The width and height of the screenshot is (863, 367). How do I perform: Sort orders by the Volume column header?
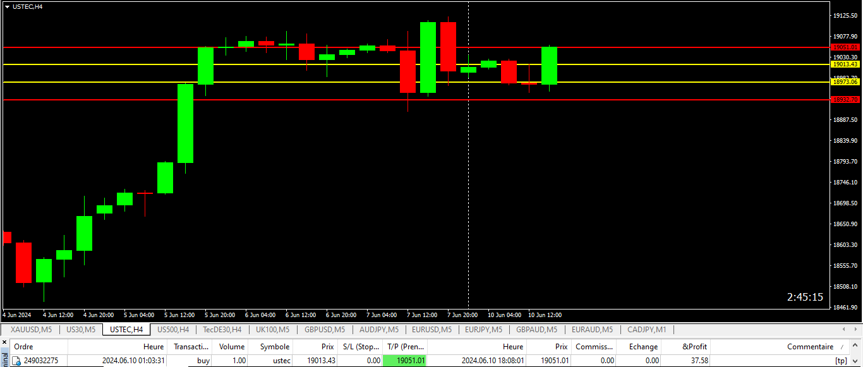[x=231, y=347]
